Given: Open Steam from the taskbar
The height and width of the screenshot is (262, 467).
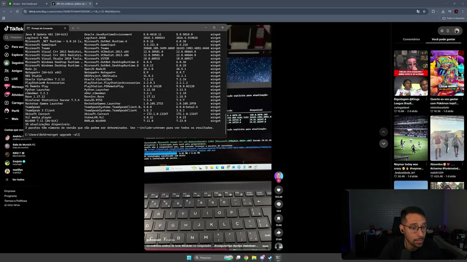Looking at the screenshot, I should pos(270,258).
